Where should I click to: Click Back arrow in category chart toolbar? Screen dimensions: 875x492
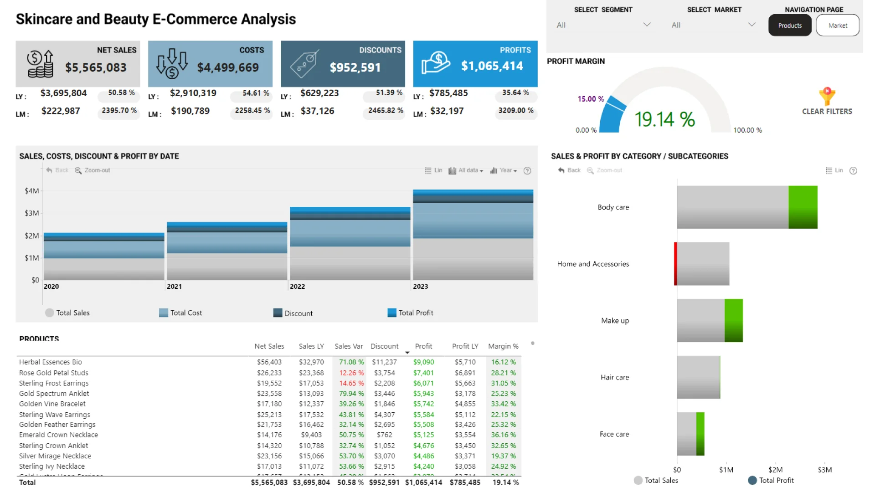569,170
